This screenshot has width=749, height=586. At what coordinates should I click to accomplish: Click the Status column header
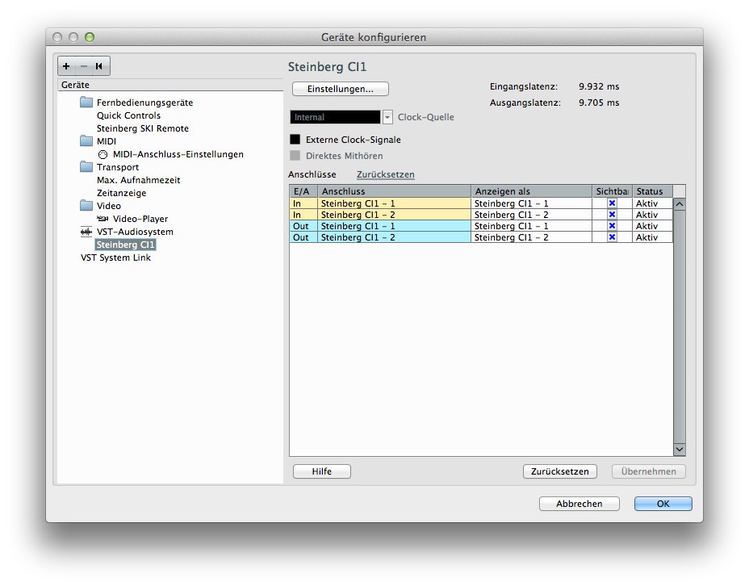(652, 191)
